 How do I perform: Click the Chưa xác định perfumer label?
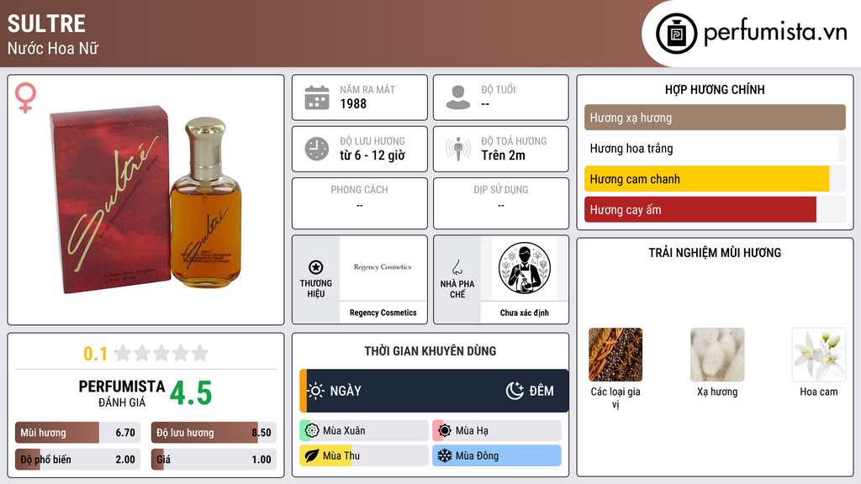click(x=525, y=313)
